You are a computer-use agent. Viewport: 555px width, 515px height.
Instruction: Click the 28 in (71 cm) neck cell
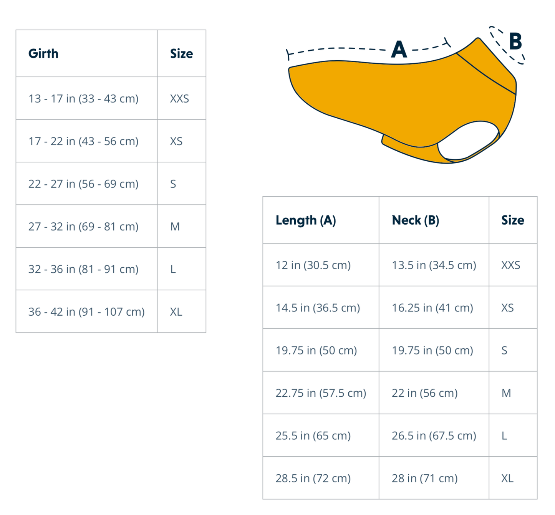click(x=424, y=479)
